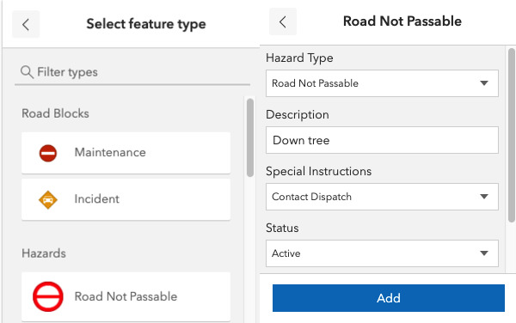The height and width of the screenshot is (323, 516).
Task: Click the Contact Dispatch dropdown arrow
Action: [483, 197]
